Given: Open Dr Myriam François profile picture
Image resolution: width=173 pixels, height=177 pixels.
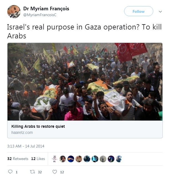Looking at the screenshot, I should pyautogui.click(x=14, y=11).
